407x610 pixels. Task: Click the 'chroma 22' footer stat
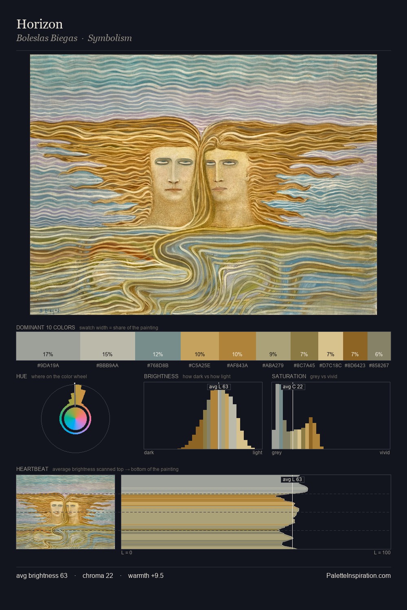tap(98, 575)
